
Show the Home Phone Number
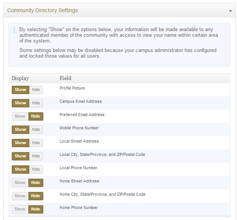tap(20, 209)
